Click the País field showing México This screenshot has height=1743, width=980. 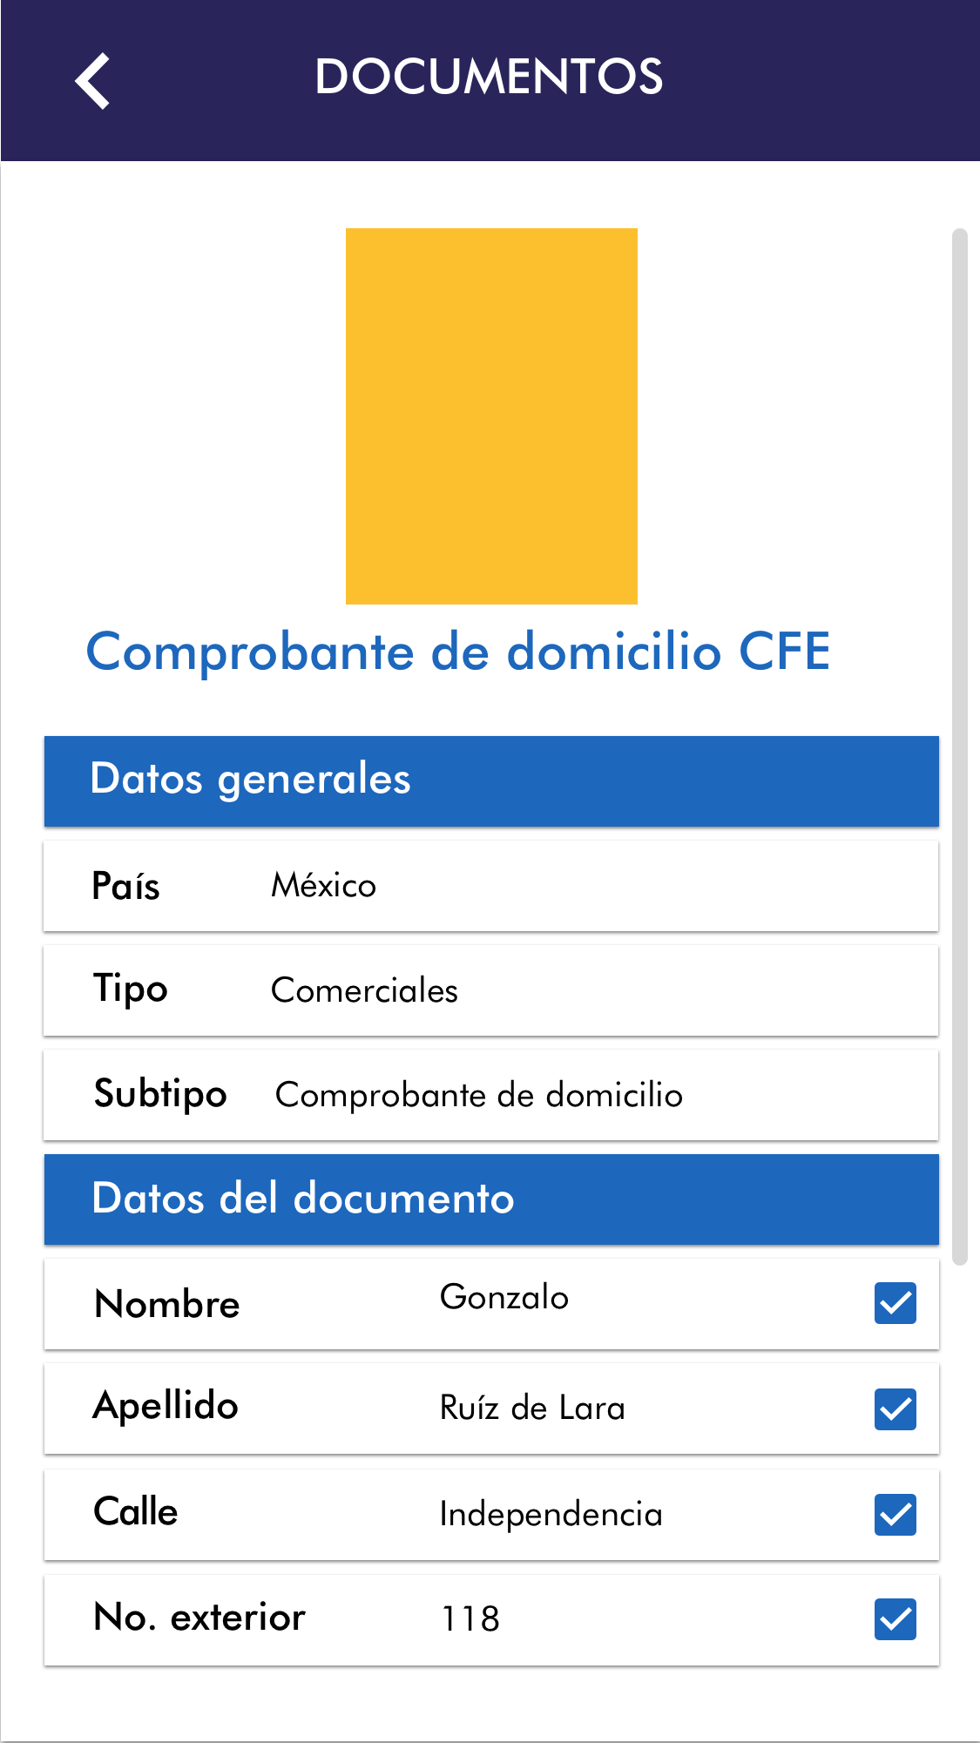tap(323, 886)
